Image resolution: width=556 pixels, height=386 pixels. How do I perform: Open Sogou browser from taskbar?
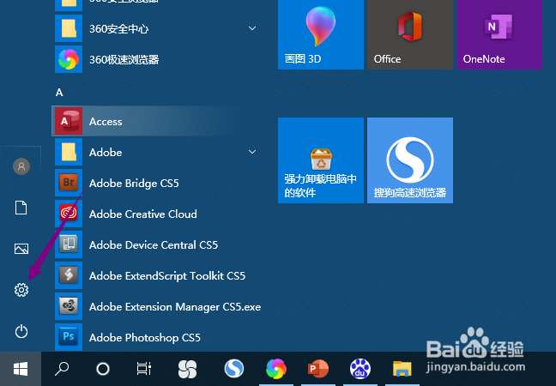pos(234,369)
